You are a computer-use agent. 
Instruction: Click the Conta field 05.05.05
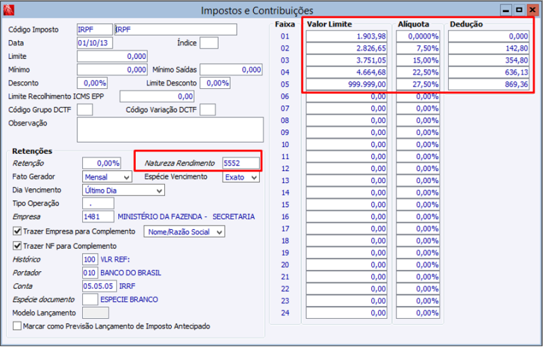[99, 286]
